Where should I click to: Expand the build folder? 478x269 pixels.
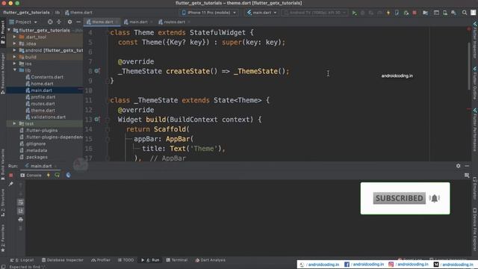pyautogui.click(x=14, y=57)
